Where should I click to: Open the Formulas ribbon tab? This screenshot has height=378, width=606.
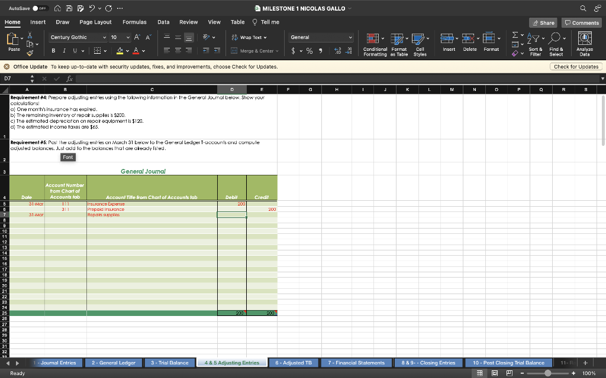(134, 22)
